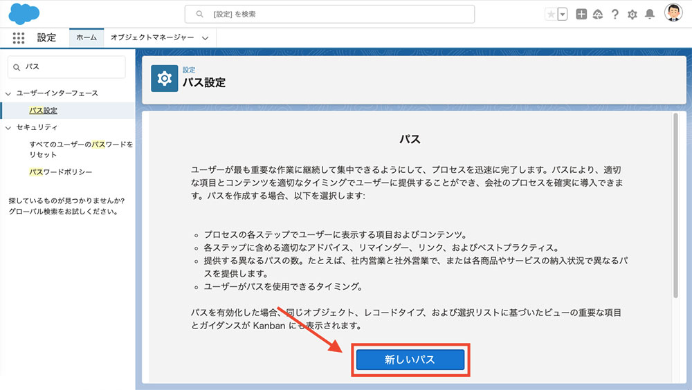The height and width of the screenshot is (390, 692).
Task: Open the favorites list dropdown arrow
Action: point(563,15)
